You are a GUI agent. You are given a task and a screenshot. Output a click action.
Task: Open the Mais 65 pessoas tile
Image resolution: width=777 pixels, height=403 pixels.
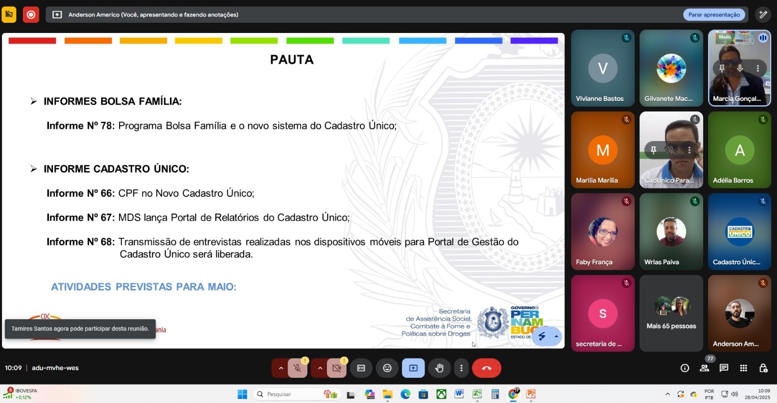671,313
